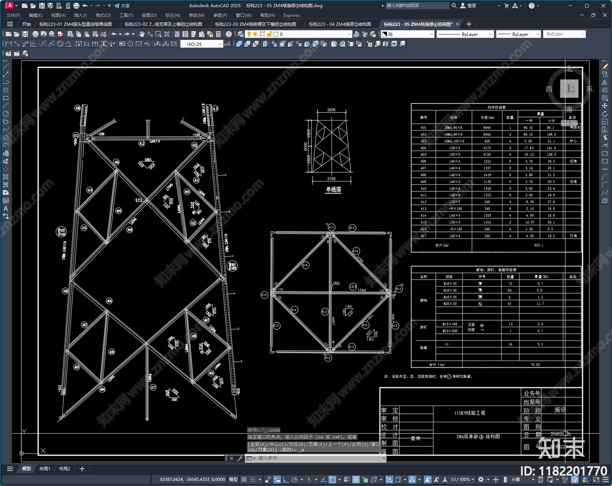Toggle snap mode in status bar

click(252, 479)
